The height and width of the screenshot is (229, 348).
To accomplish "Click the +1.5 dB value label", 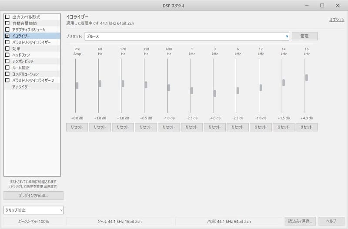I will 284,118.
